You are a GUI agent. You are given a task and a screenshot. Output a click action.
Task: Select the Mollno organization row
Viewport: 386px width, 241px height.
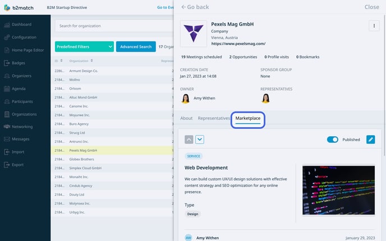pos(112,80)
